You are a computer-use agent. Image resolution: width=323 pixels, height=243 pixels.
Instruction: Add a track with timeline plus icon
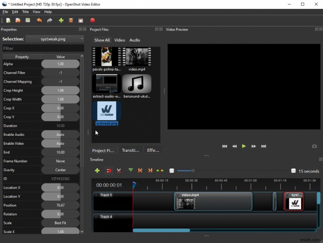tap(97, 171)
